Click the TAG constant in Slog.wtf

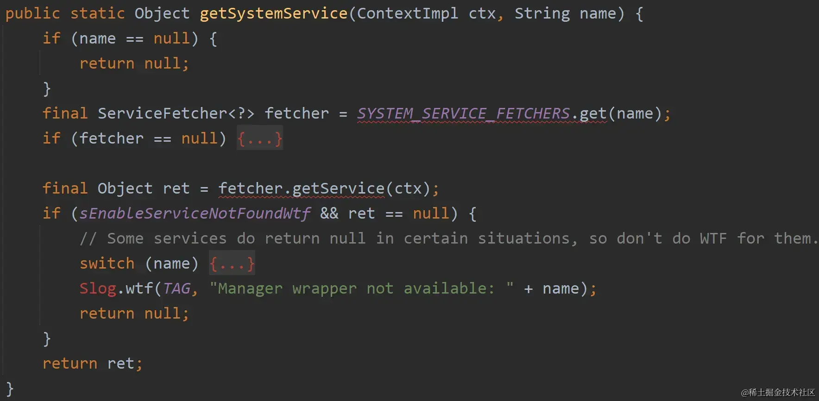176,288
